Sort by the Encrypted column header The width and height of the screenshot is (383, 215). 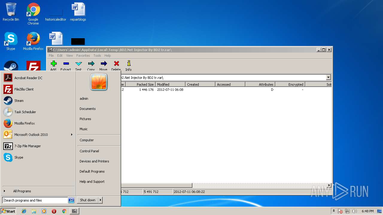[x=290, y=85]
